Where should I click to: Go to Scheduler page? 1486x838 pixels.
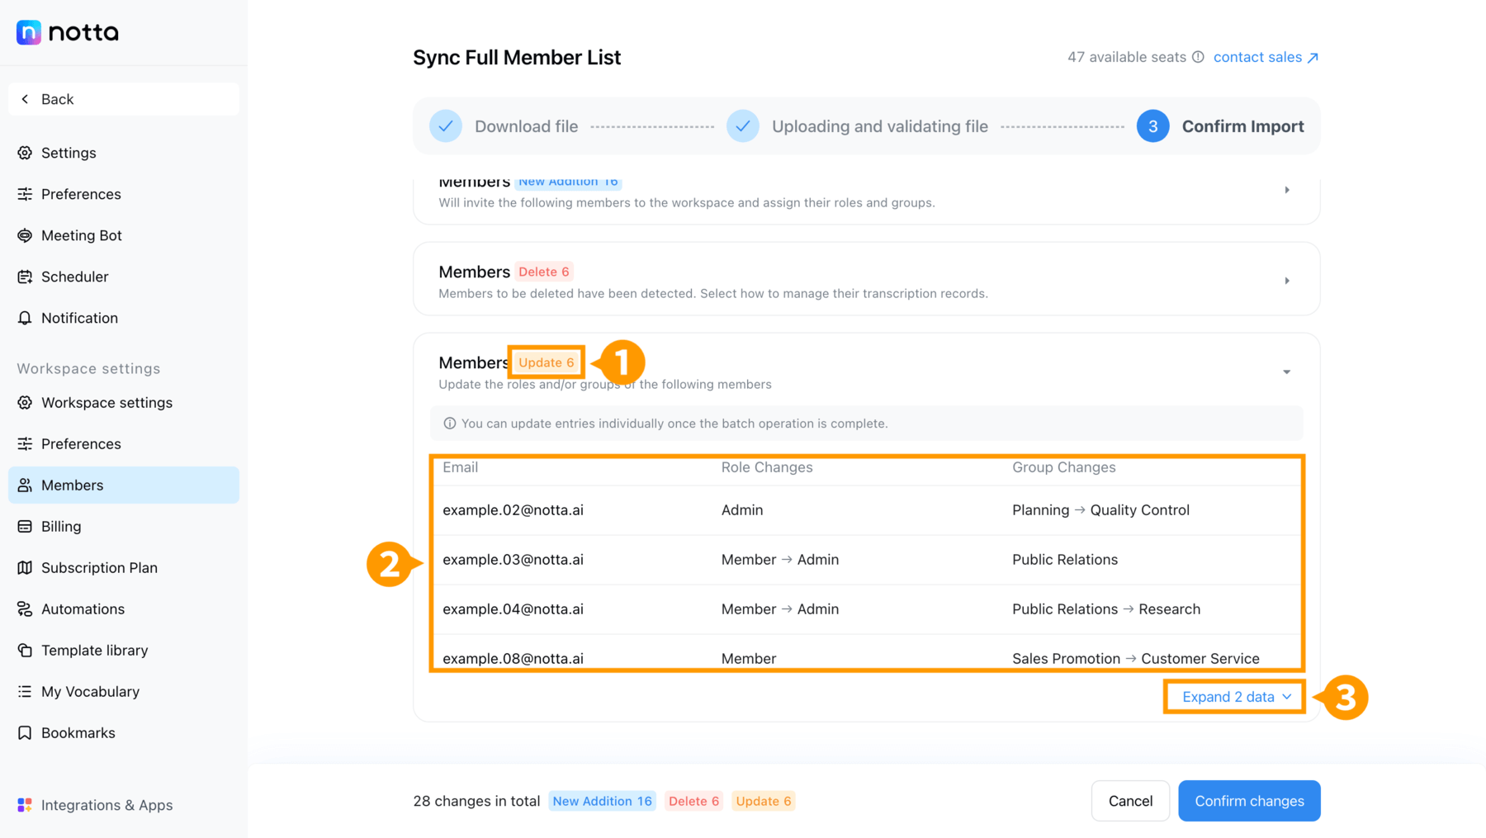pyautogui.click(x=124, y=277)
